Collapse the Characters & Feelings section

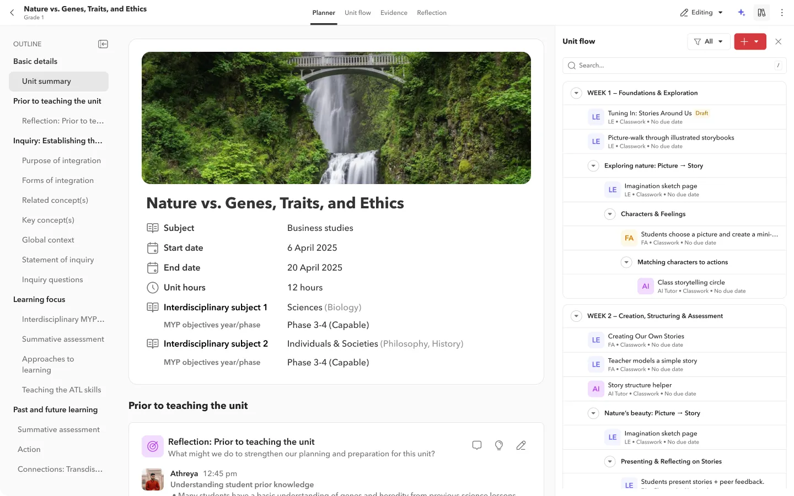610,214
